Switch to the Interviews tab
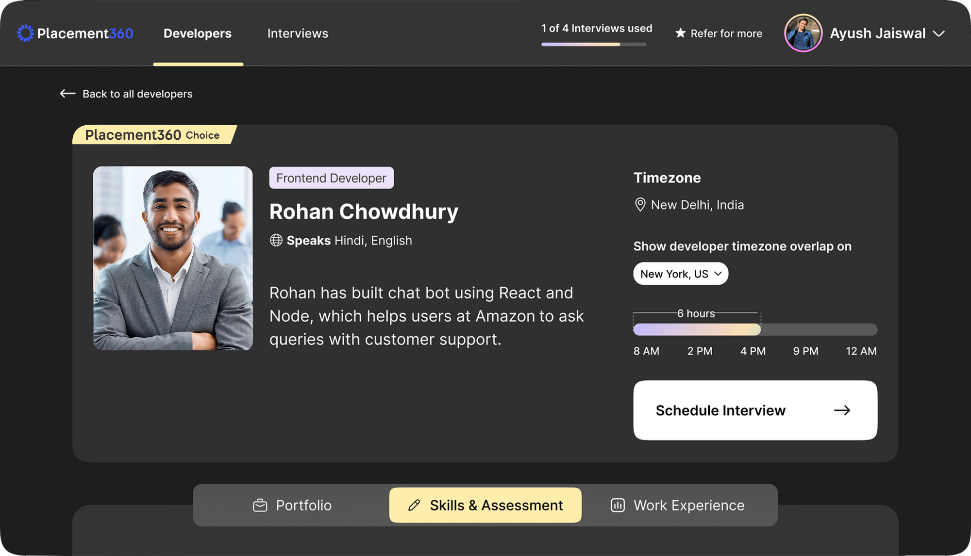Viewport: 971px width, 556px height. [298, 33]
